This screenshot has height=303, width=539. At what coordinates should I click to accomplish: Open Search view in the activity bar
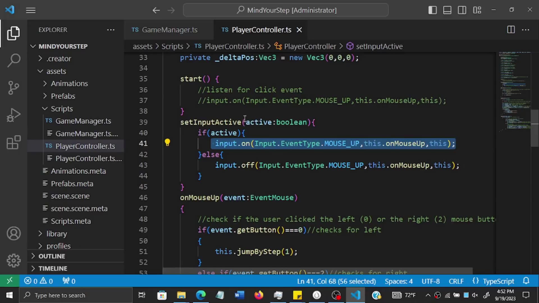(13, 60)
